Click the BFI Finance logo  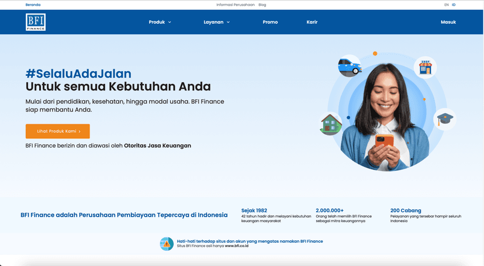pos(36,22)
